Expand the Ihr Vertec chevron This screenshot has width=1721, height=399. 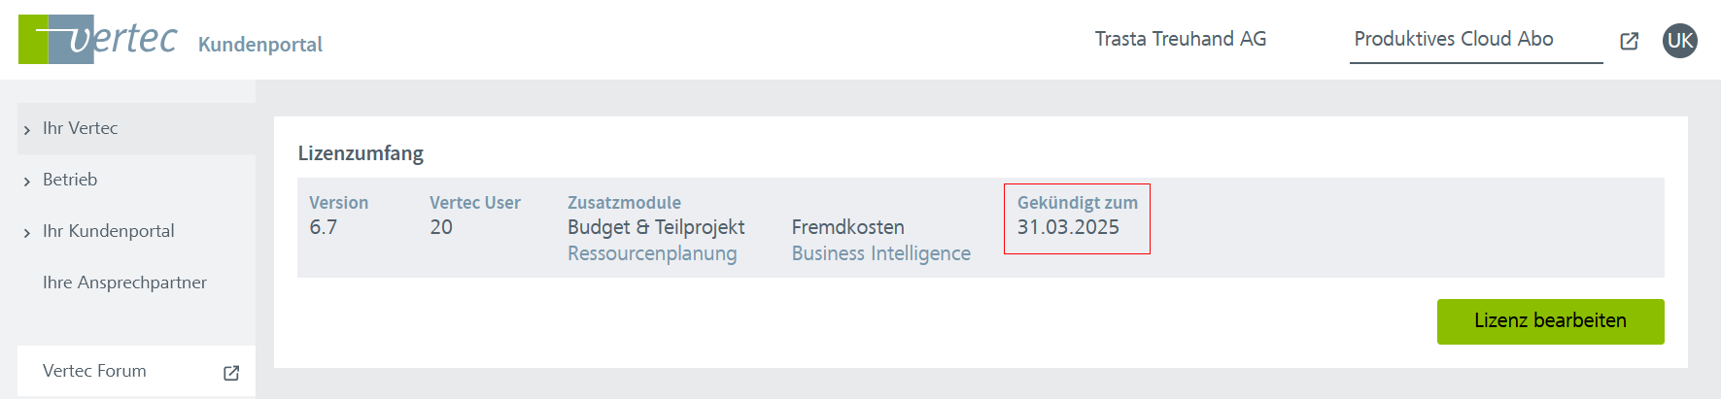(x=27, y=130)
